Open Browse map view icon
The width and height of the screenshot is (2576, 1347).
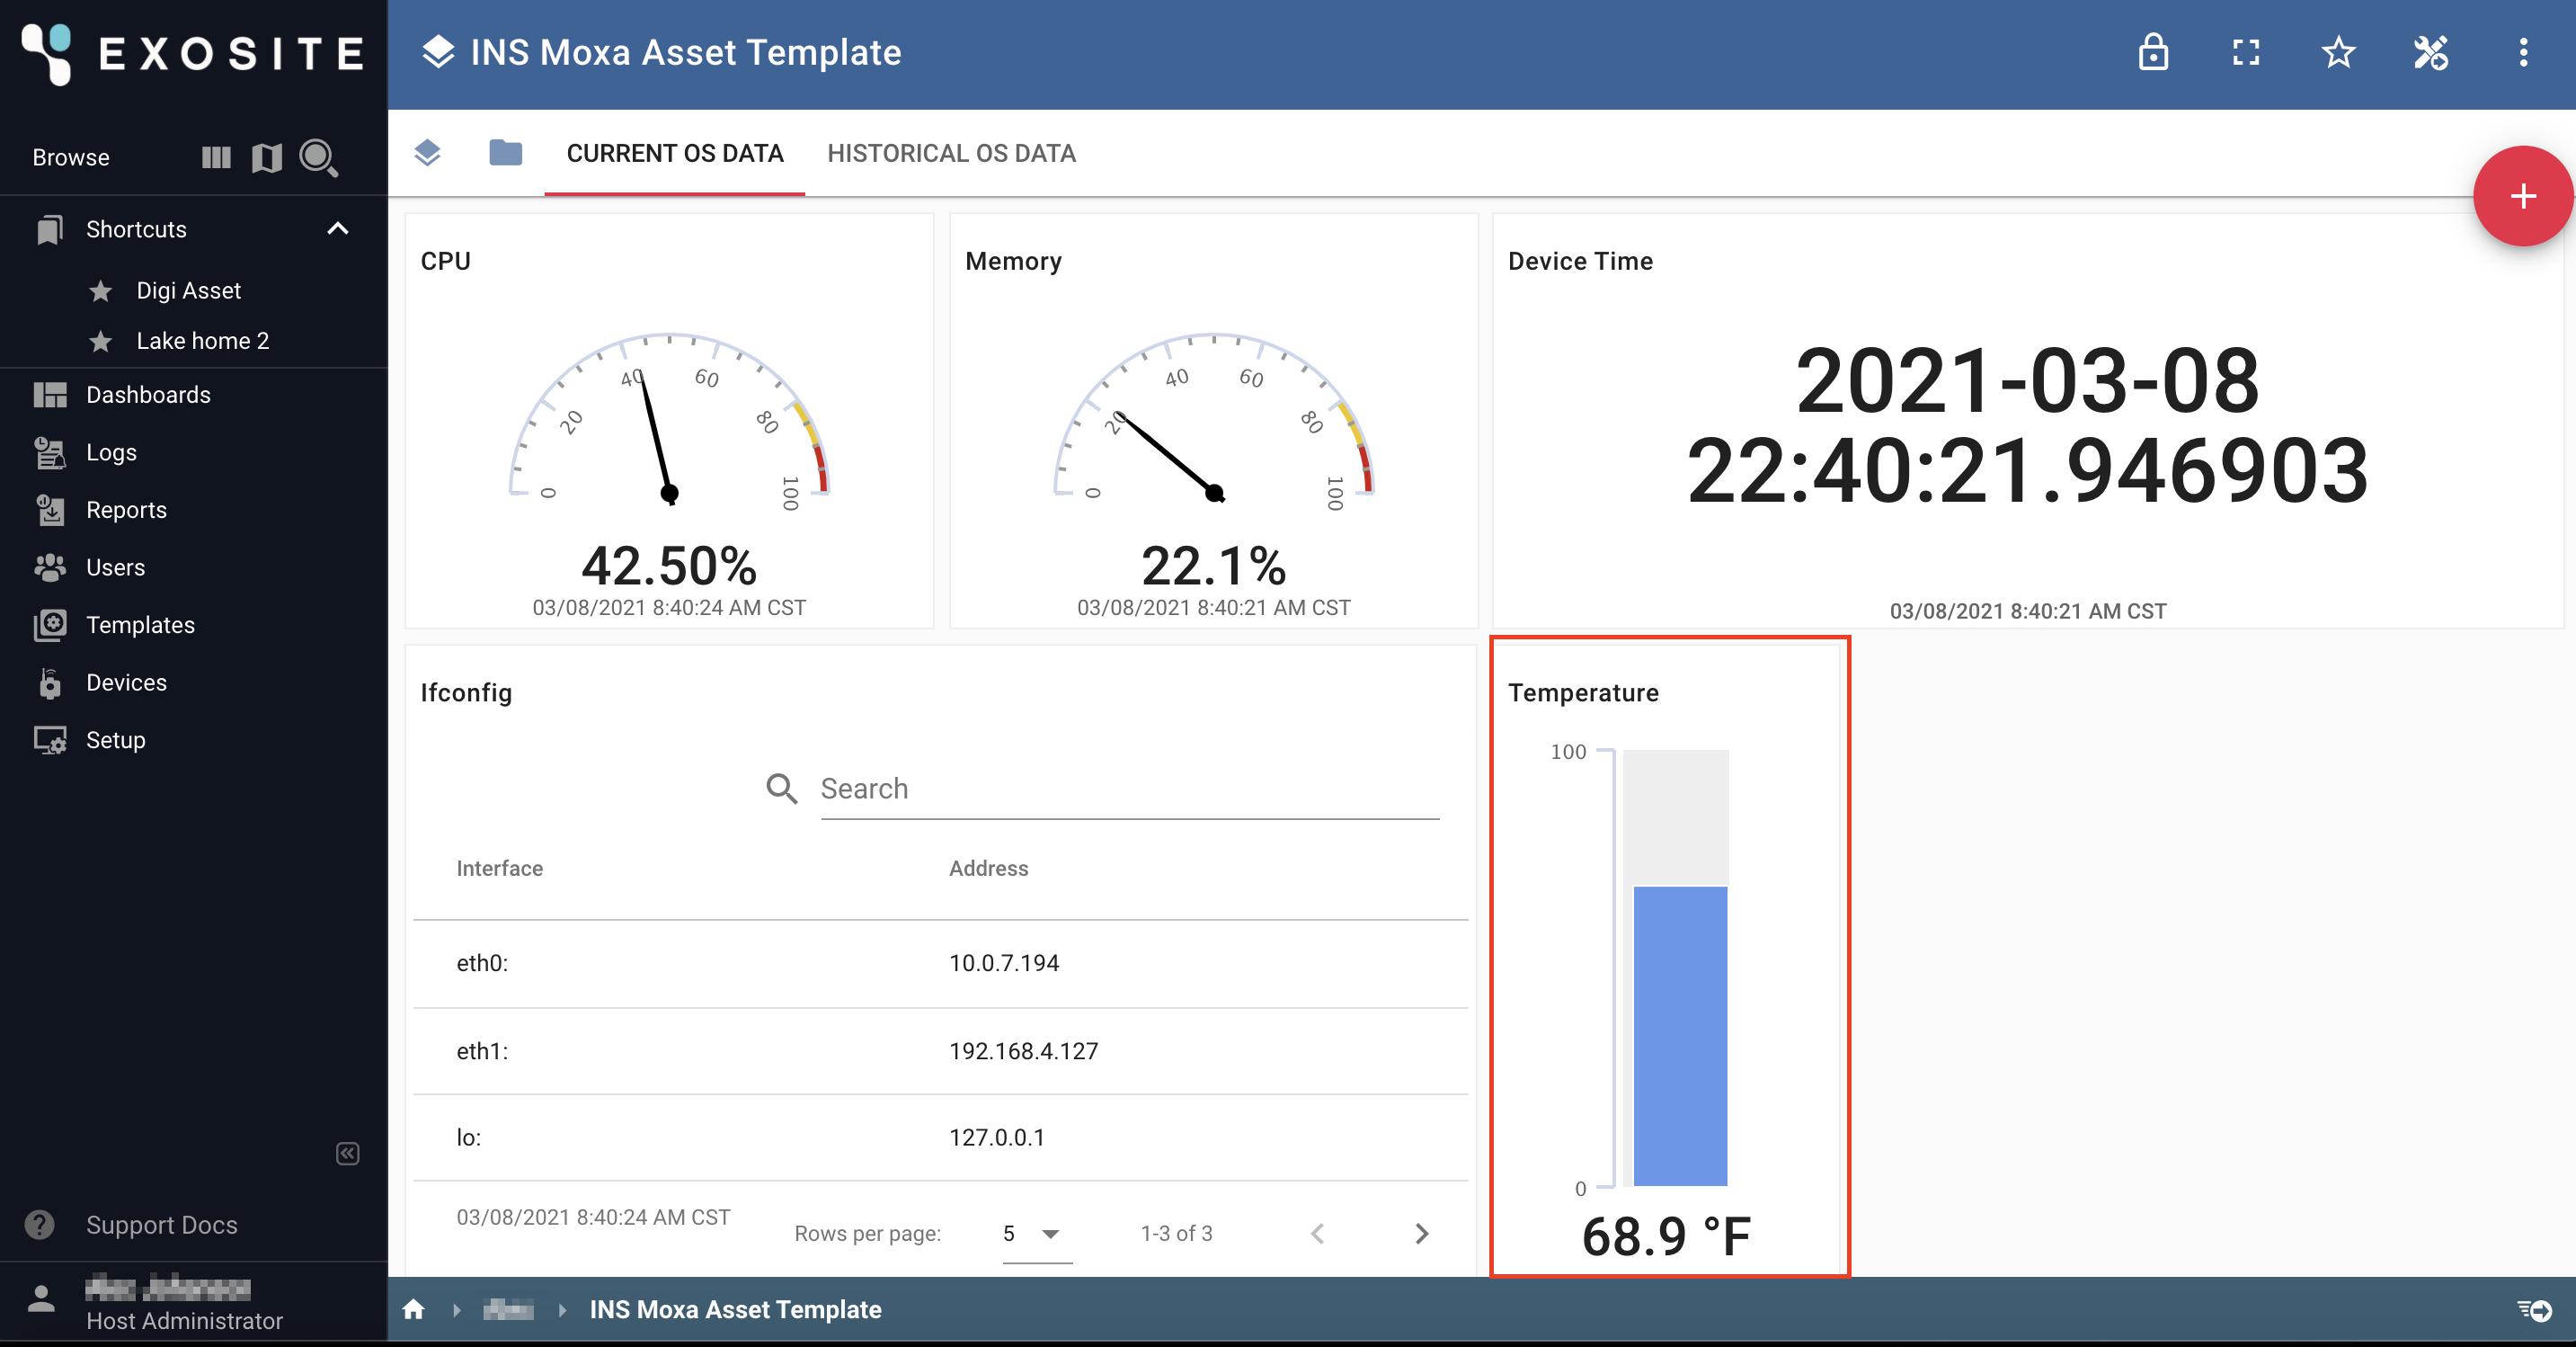[266, 157]
